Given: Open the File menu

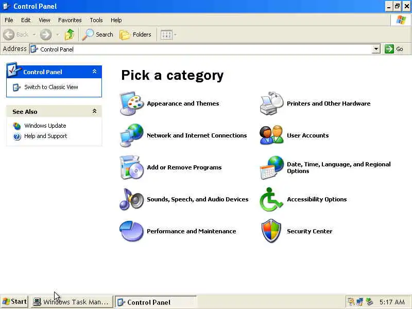Looking at the screenshot, I should pos(9,20).
